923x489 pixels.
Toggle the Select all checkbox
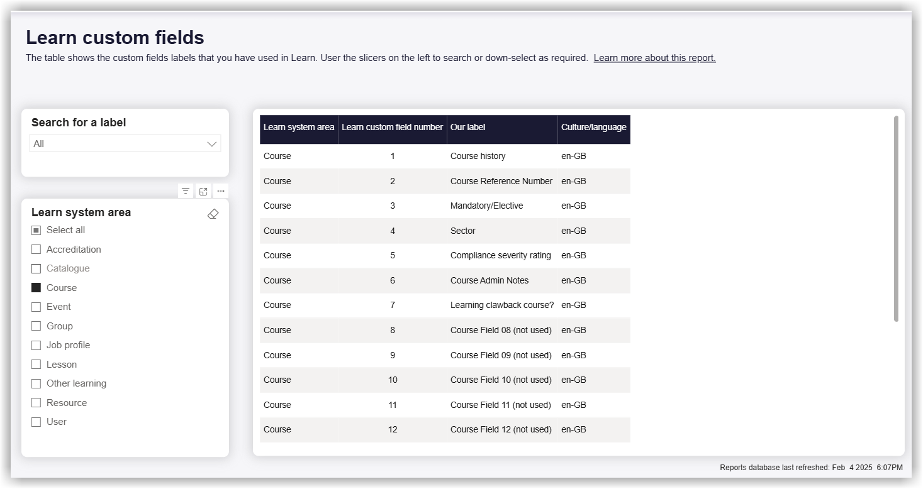pos(36,230)
